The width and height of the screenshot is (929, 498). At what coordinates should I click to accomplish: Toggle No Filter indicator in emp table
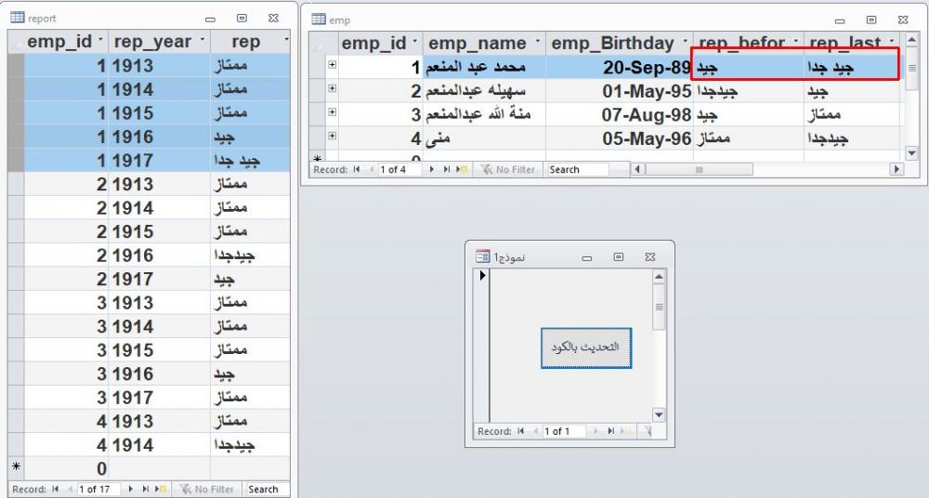(x=507, y=170)
